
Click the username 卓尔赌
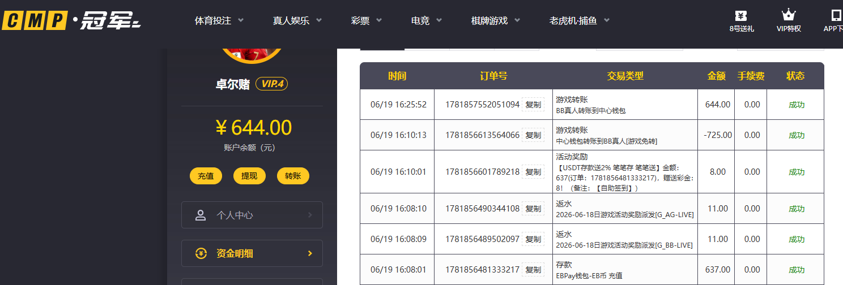tap(233, 84)
